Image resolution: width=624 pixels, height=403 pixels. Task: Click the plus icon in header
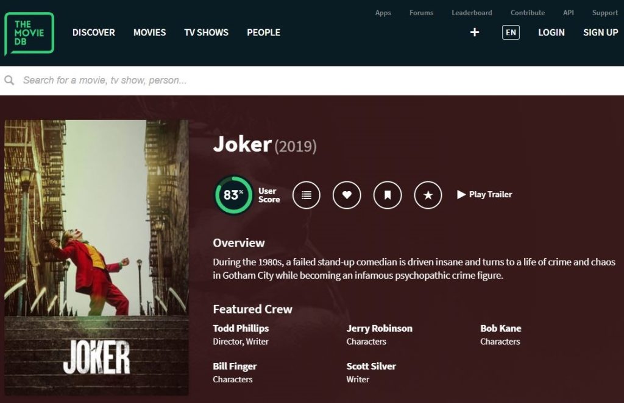click(x=475, y=32)
